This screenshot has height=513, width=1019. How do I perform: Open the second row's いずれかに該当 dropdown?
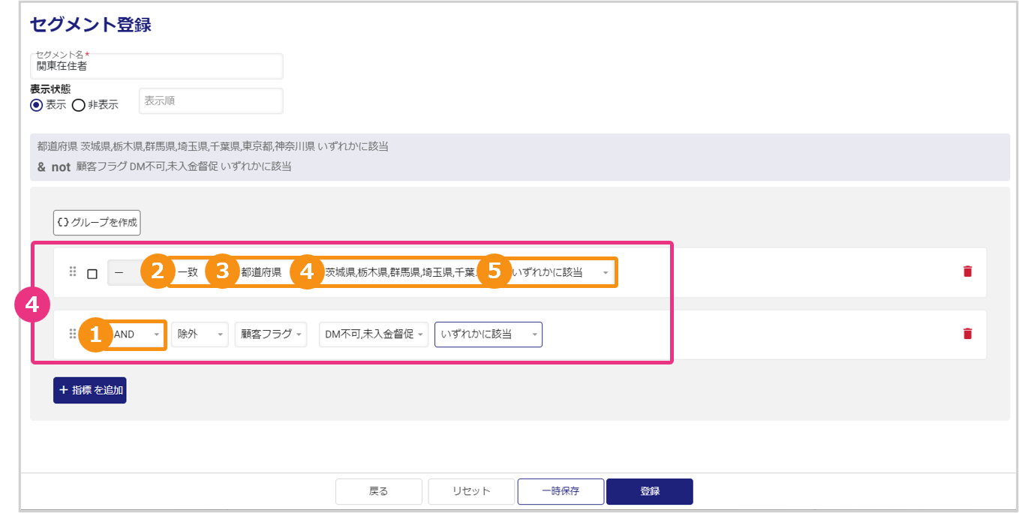(488, 334)
